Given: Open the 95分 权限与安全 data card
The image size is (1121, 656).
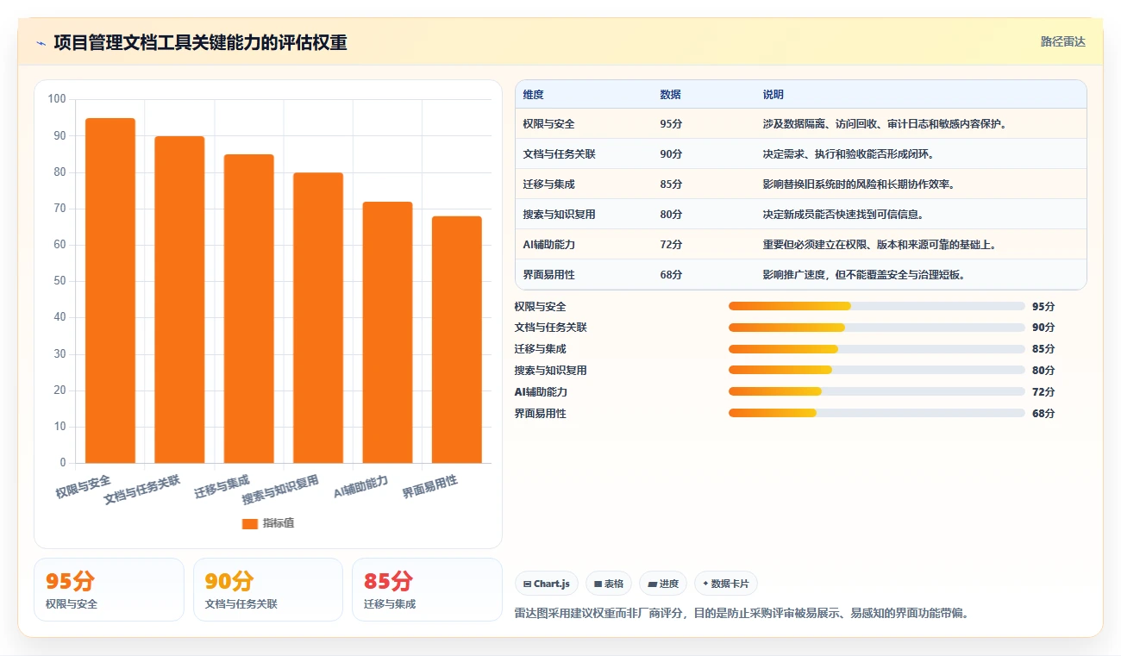Looking at the screenshot, I should click(x=109, y=590).
